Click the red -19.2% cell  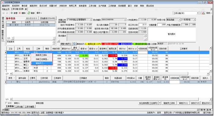[x=113, y=68]
